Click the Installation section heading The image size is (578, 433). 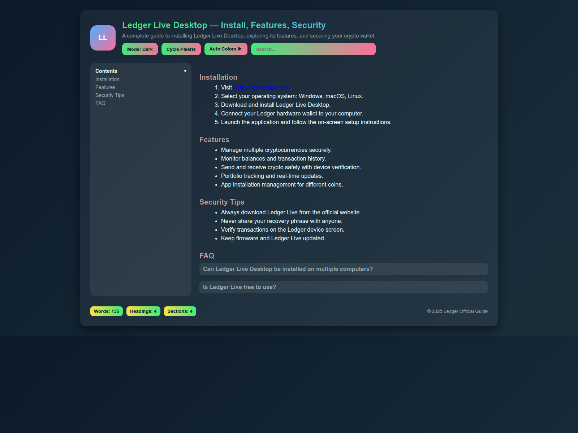coord(218,77)
